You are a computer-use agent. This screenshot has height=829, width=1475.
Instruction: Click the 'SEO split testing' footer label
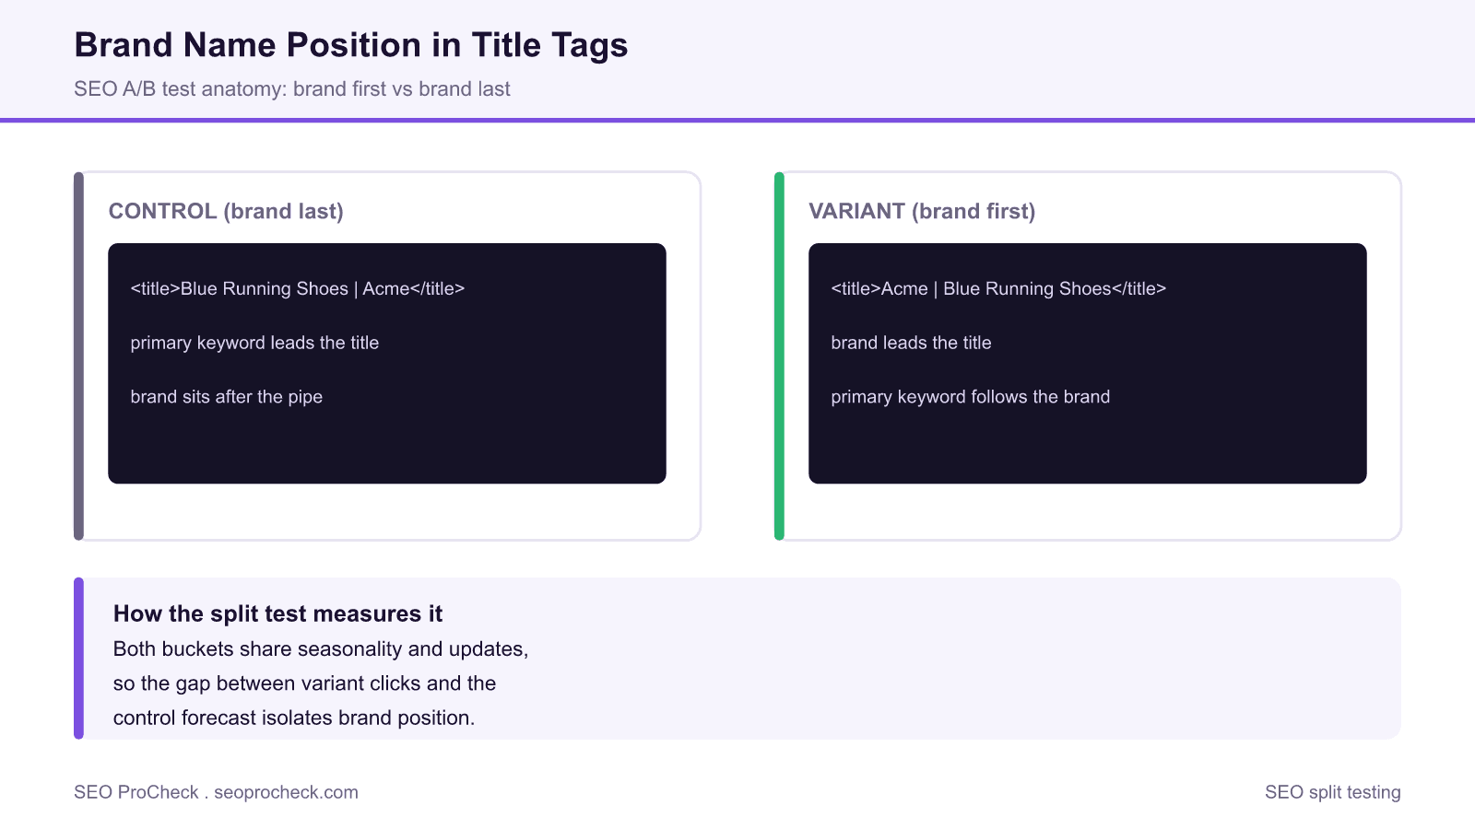[1332, 792]
